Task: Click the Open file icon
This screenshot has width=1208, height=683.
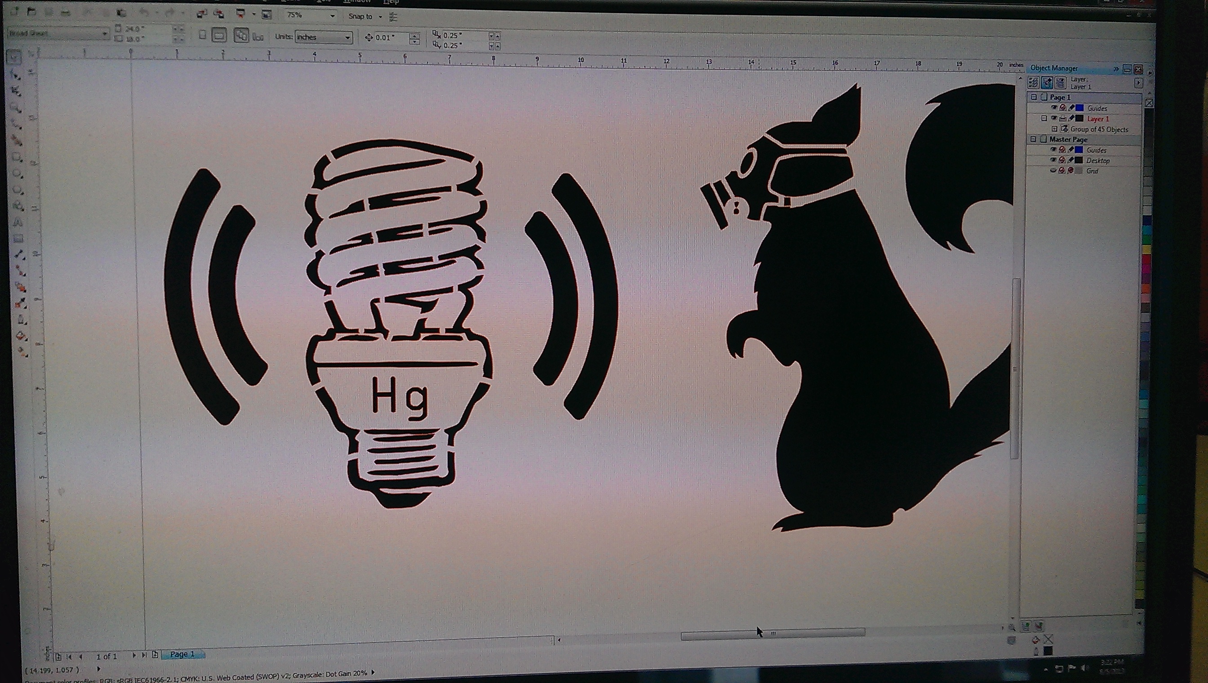Action: 31,12
